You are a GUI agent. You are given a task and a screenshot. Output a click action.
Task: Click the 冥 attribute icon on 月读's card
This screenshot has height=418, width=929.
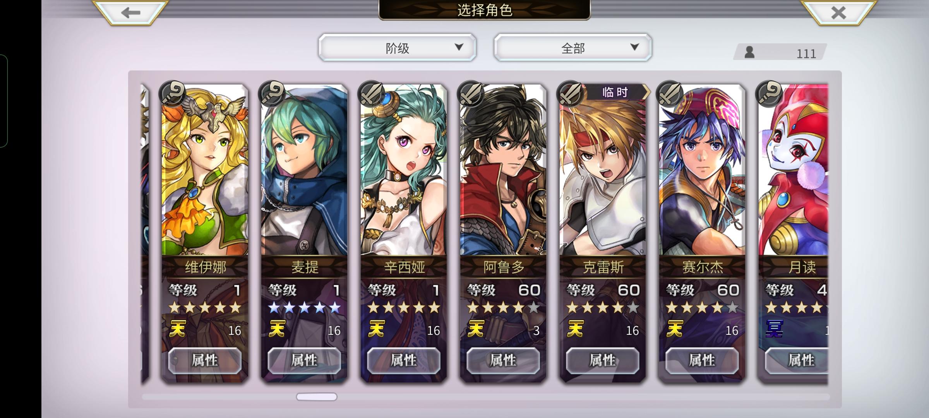774,329
